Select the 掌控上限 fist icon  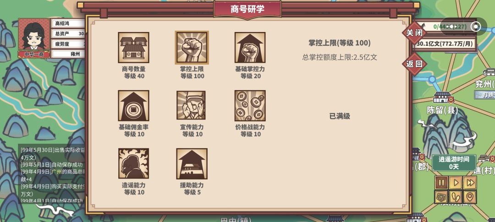[x=192, y=48]
